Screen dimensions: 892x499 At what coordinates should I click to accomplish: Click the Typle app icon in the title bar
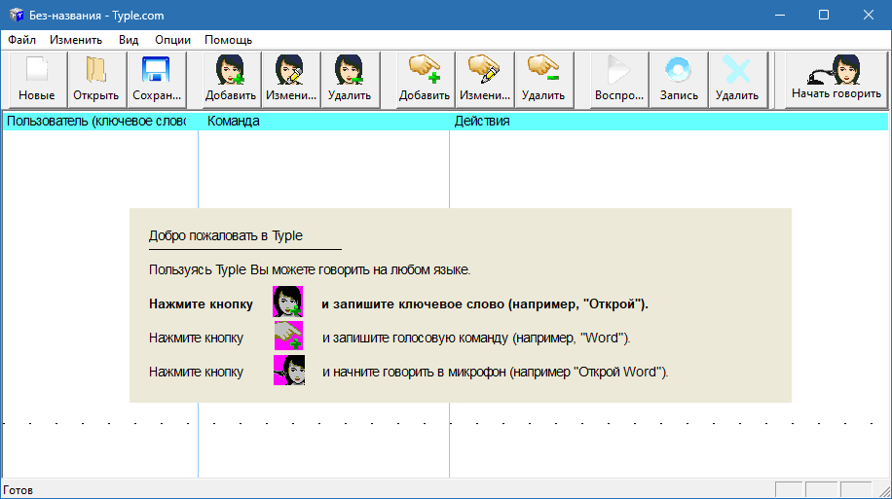pyautogui.click(x=17, y=16)
